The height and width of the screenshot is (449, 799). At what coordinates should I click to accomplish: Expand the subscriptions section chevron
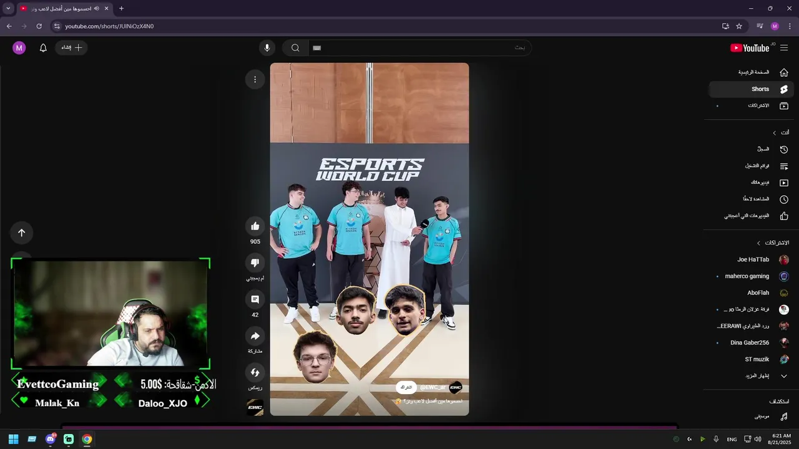[758, 243]
